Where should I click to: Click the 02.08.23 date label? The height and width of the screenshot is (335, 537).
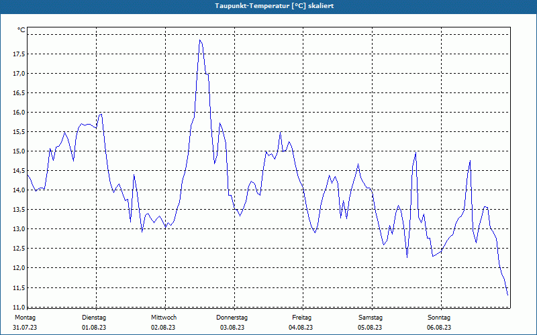(163, 328)
